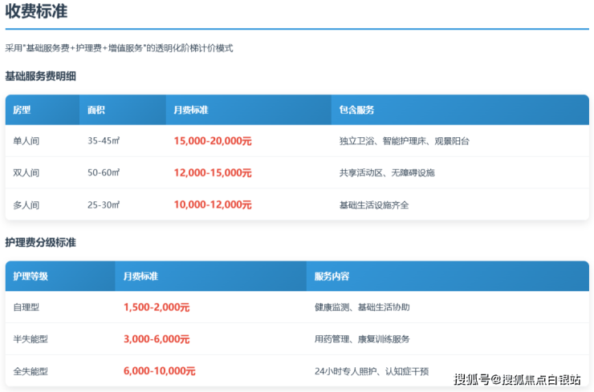Click the 15,000-20,000元 monthly price
594x392 pixels.
[213, 141]
